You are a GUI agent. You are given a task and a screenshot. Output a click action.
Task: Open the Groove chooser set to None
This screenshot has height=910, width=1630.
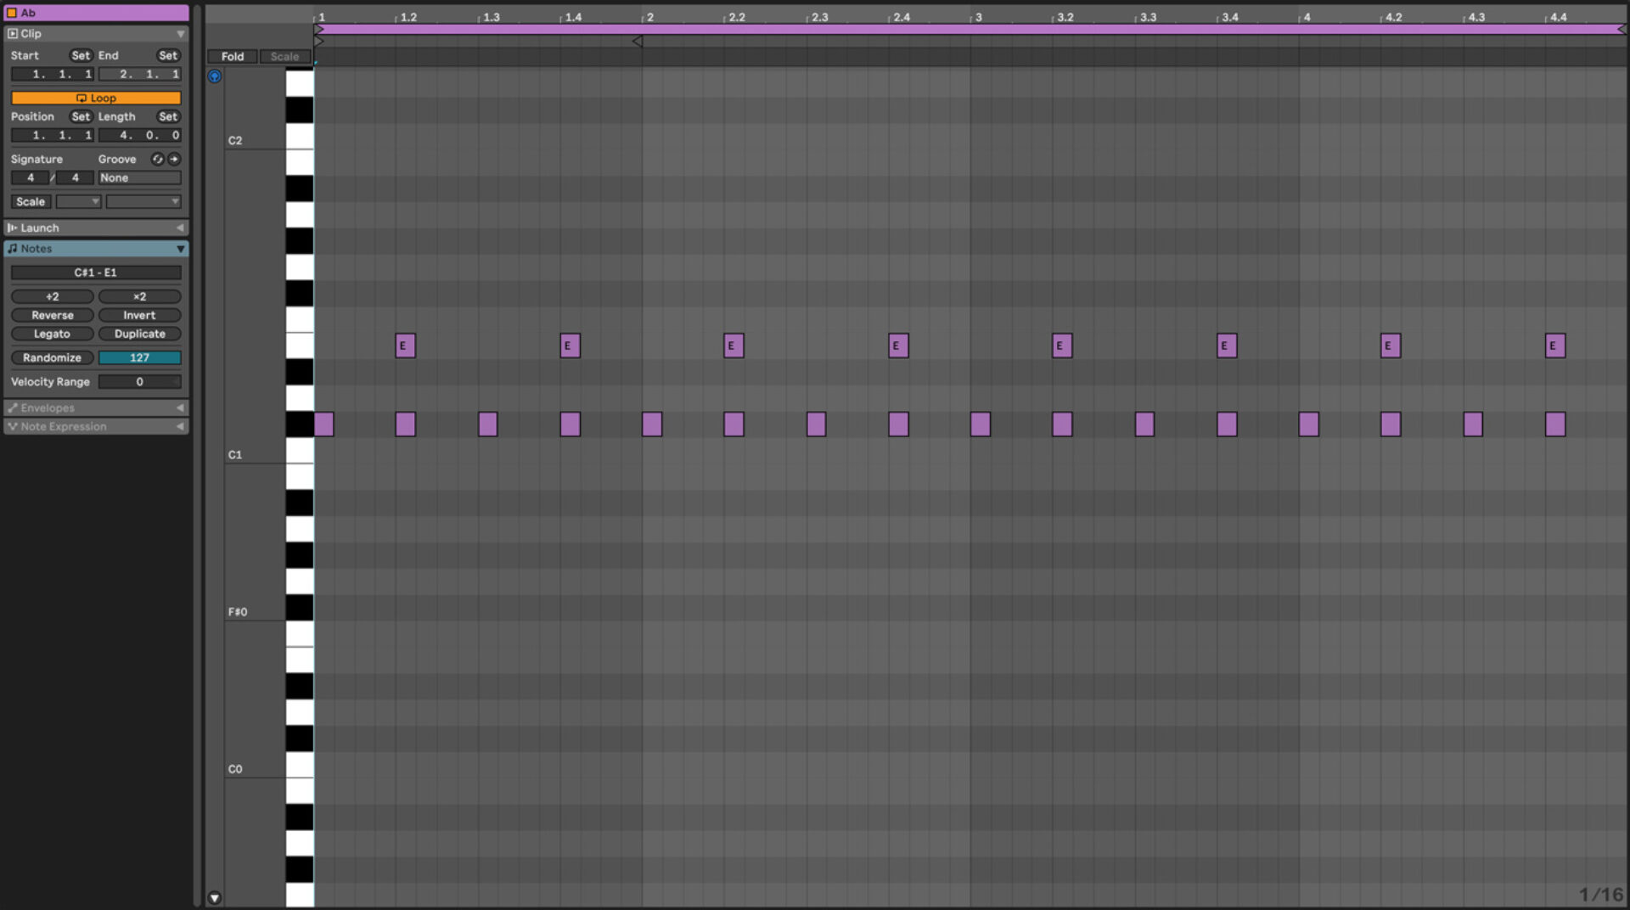click(138, 177)
